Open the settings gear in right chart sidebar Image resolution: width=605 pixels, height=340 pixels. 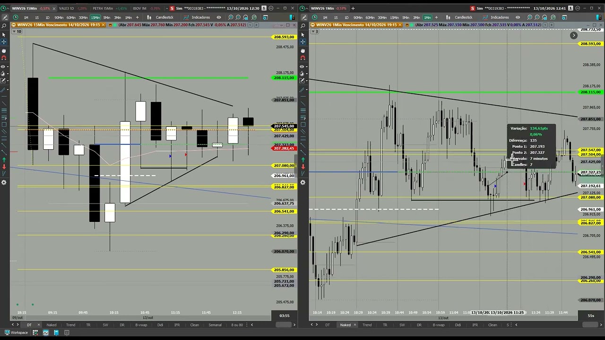pos(302,183)
